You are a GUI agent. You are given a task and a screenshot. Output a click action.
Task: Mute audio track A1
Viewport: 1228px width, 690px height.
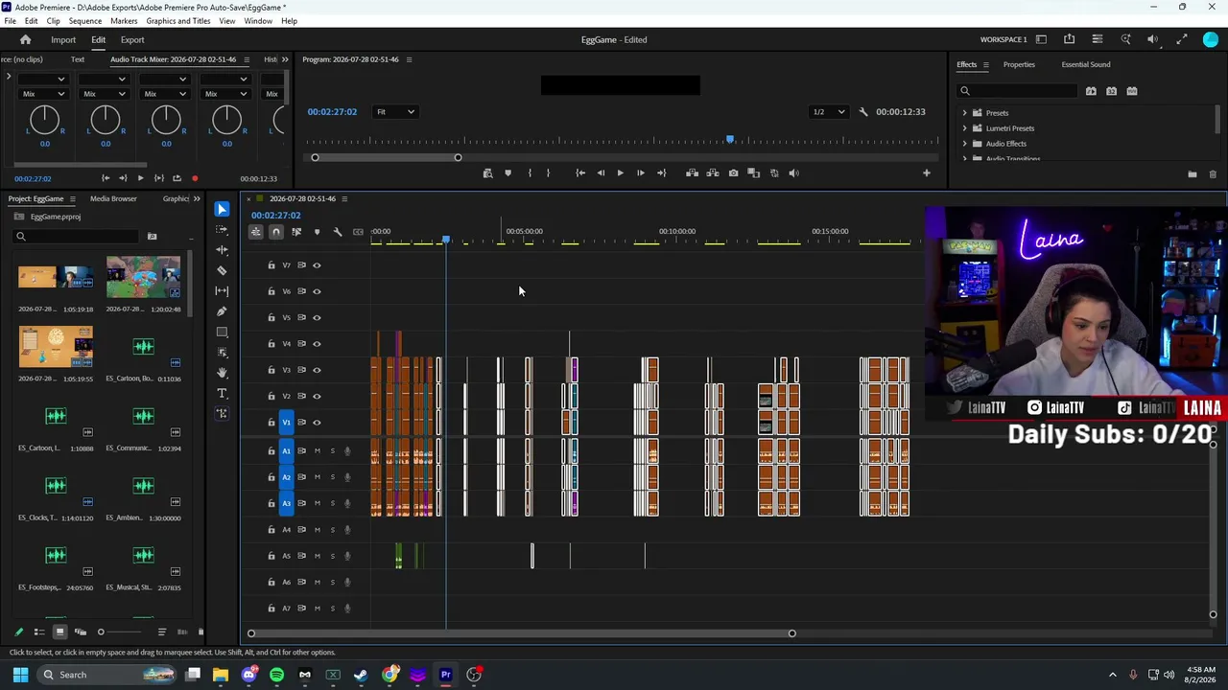tap(317, 451)
